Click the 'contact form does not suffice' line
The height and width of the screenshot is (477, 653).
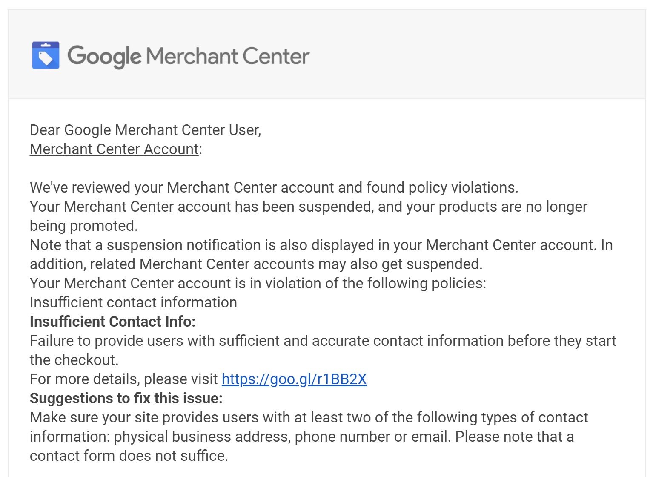(x=129, y=456)
